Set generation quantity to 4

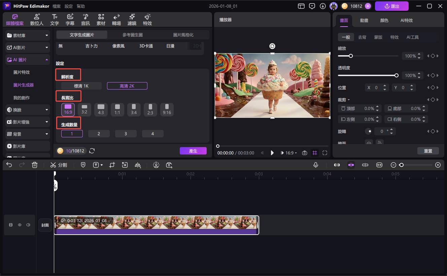(152, 134)
